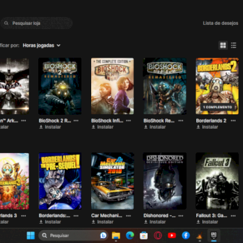Open the Windows Start menu

click(x=31, y=236)
